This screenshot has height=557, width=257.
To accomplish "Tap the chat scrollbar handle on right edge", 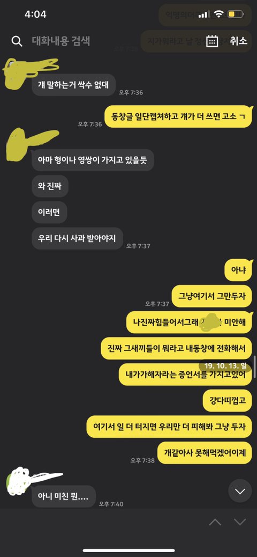I will [x=255, y=366].
